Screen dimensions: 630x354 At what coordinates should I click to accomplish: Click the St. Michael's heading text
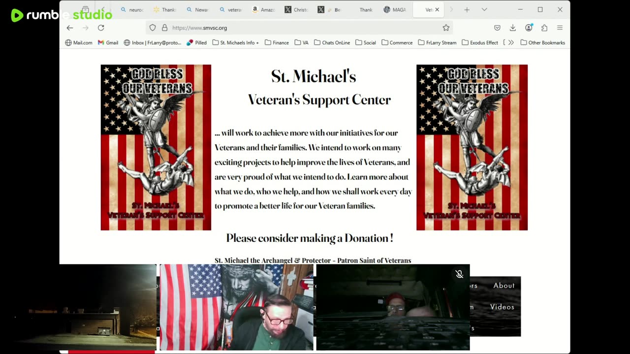314,76
